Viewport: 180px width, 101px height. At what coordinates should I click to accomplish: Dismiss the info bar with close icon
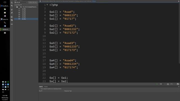(179, 1)
